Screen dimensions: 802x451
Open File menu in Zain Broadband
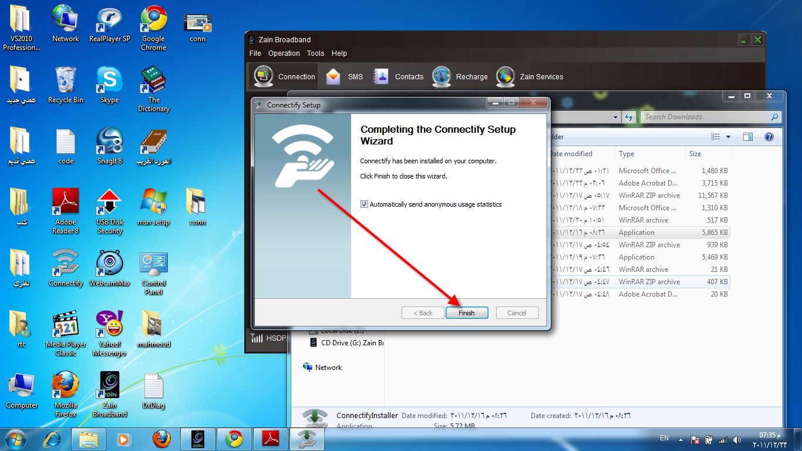pyautogui.click(x=255, y=53)
